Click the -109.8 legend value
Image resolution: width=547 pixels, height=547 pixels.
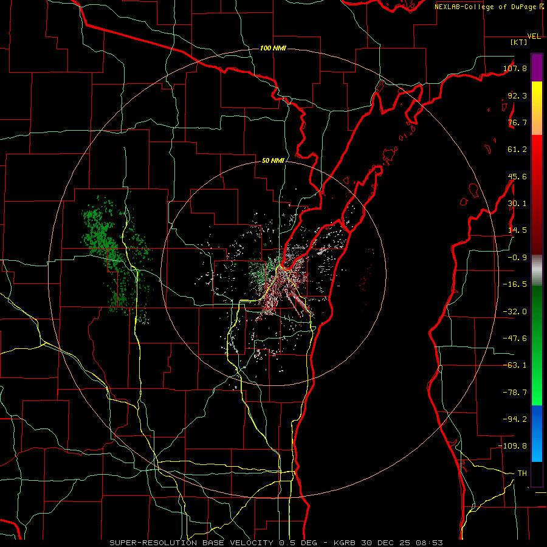pyautogui.click(x=512, y=446)
